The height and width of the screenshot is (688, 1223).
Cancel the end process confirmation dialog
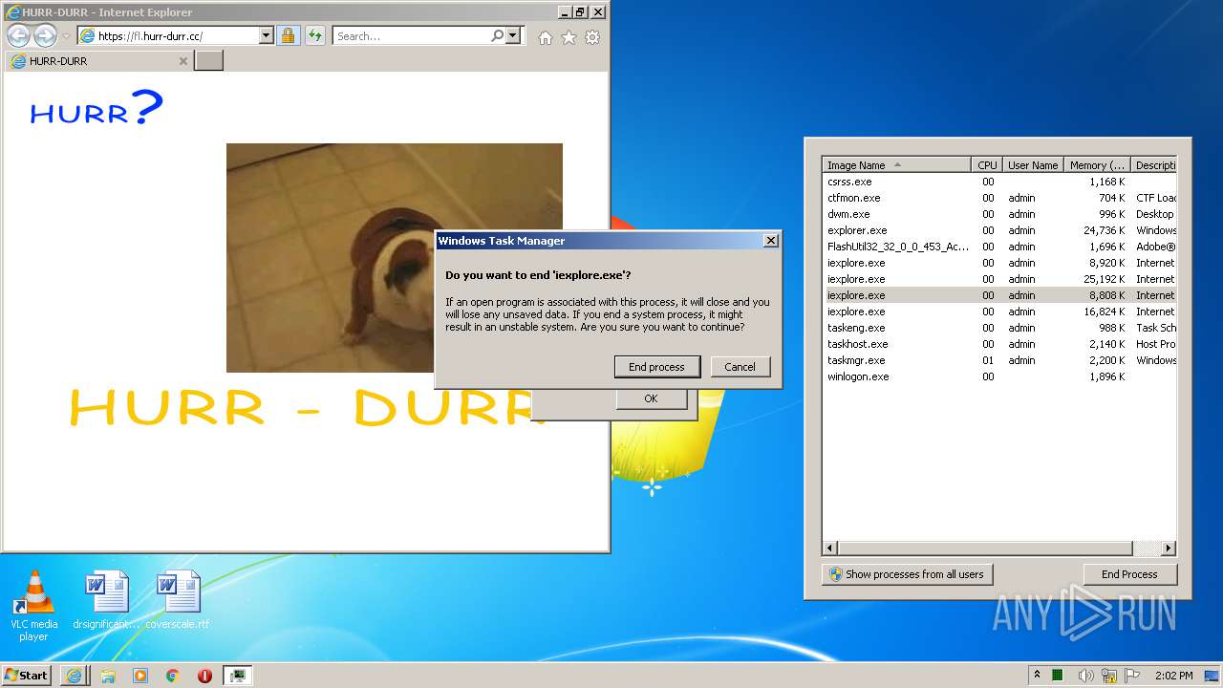click(x=740, y=367)
